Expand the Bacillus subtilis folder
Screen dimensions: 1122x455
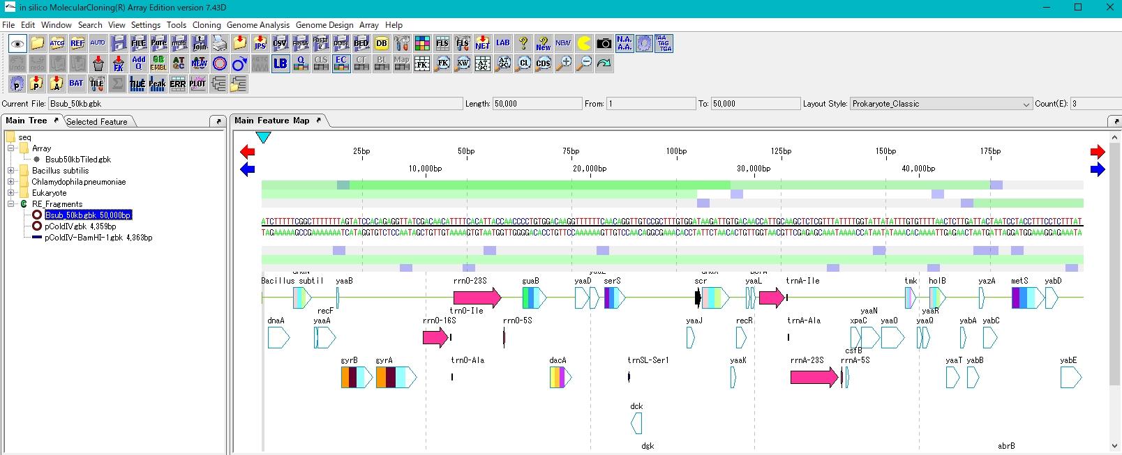[10, 171]
